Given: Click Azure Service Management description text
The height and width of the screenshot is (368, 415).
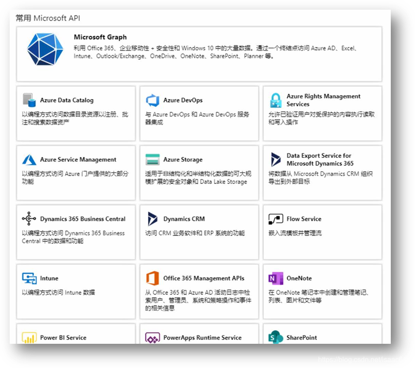Looking at the screenshot, I should tap(75, 177).
